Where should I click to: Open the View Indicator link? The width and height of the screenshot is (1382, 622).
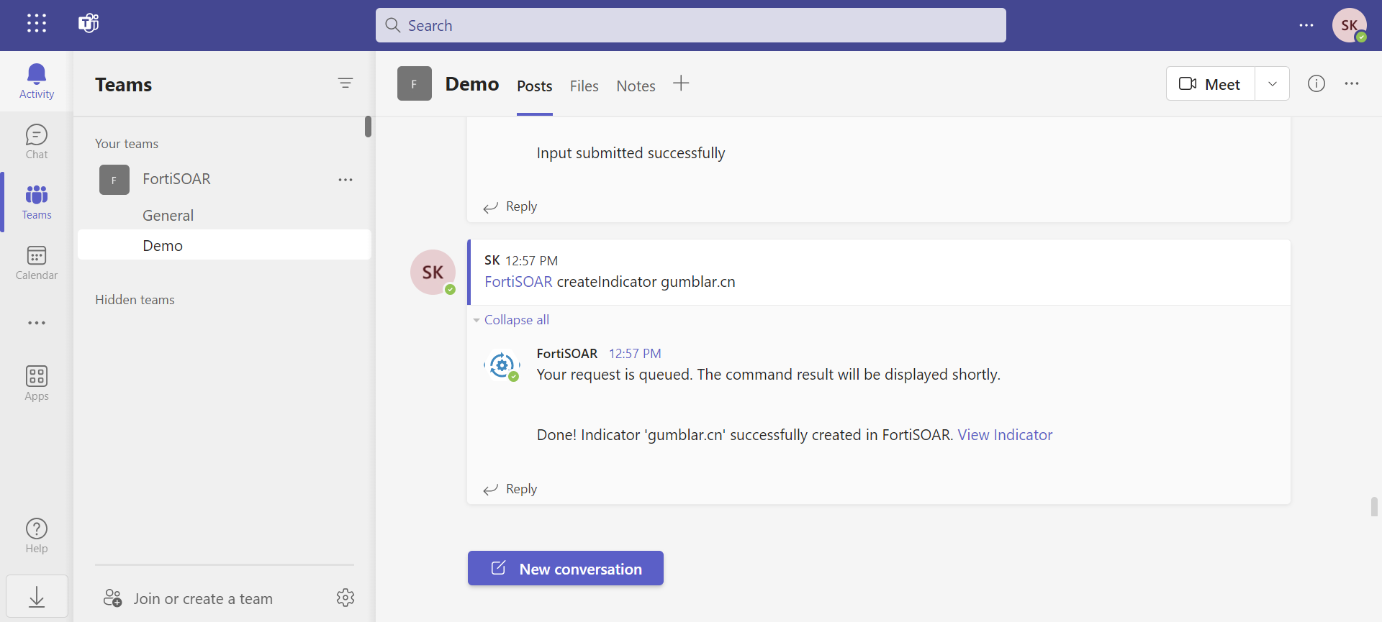1005,435
